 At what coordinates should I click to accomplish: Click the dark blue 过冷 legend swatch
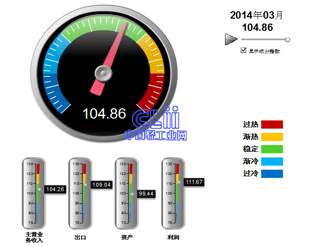coord(272,173)
